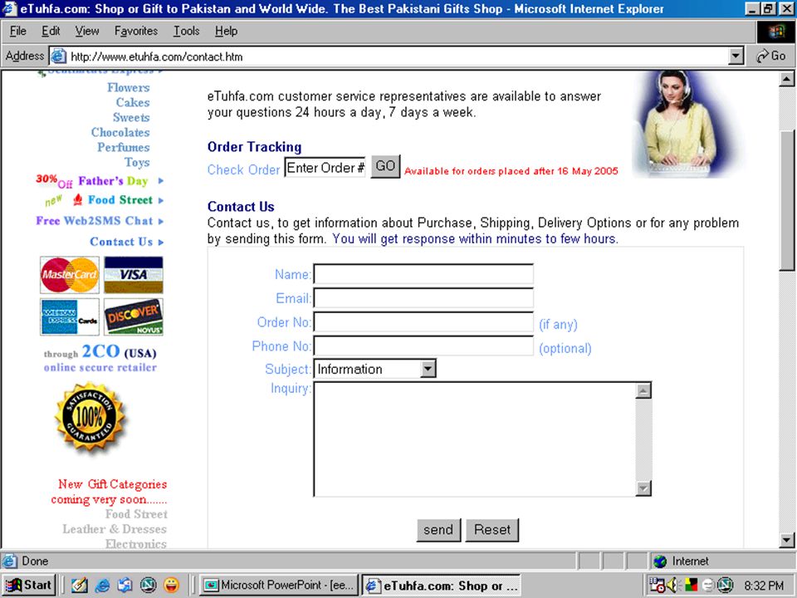Image resolution: width=797 pixels, height=598 pixels.
Task: Click the Email input field
Action: tap(423, 298)
